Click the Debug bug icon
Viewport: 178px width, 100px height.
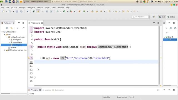pyautogui.click(x=58, y=11)
